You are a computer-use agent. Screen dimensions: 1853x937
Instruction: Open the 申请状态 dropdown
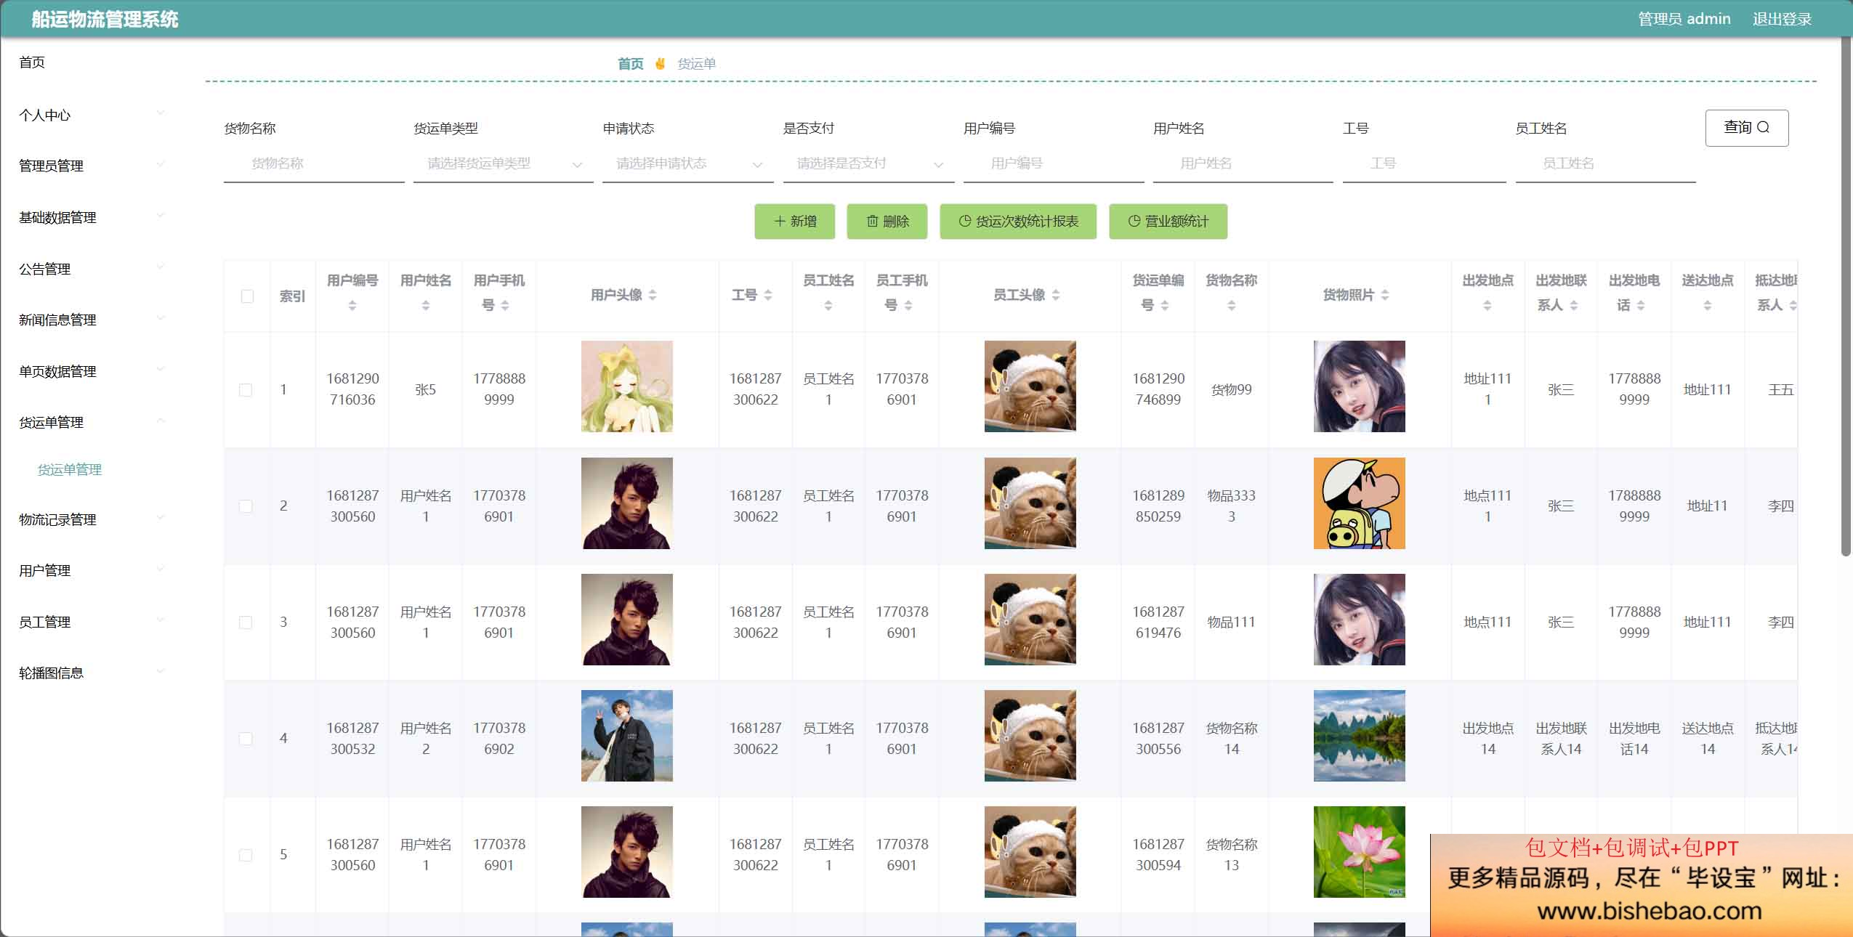(x=687, y=164)
